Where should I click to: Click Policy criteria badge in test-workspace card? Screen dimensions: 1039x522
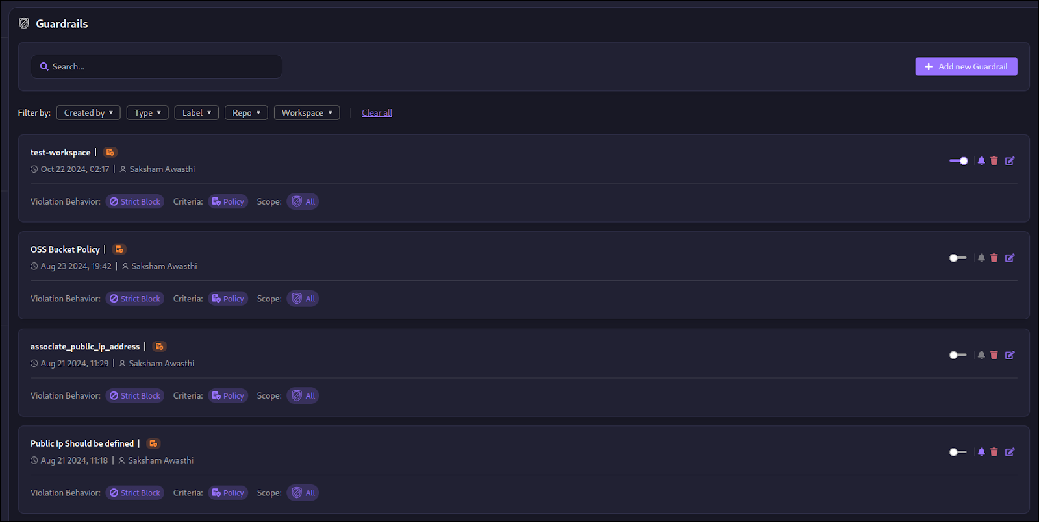point(228,201)
